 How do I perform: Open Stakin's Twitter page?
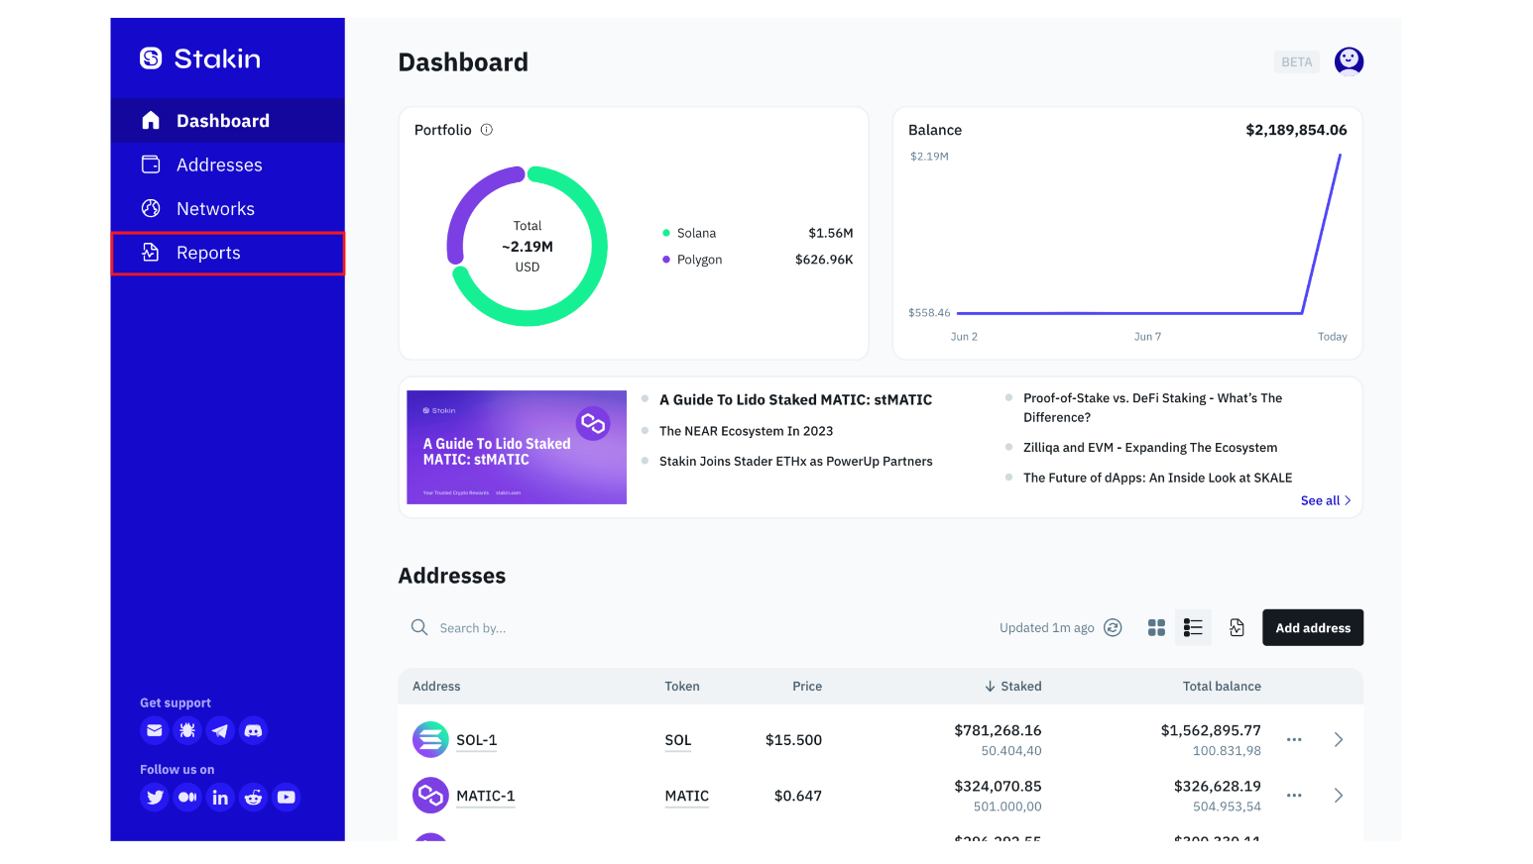(154, 797)
